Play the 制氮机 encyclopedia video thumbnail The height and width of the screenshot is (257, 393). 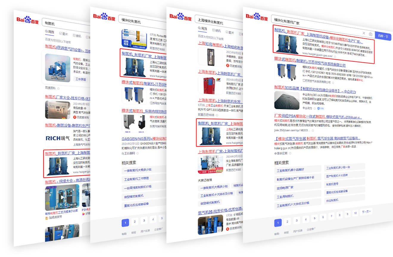58,68
